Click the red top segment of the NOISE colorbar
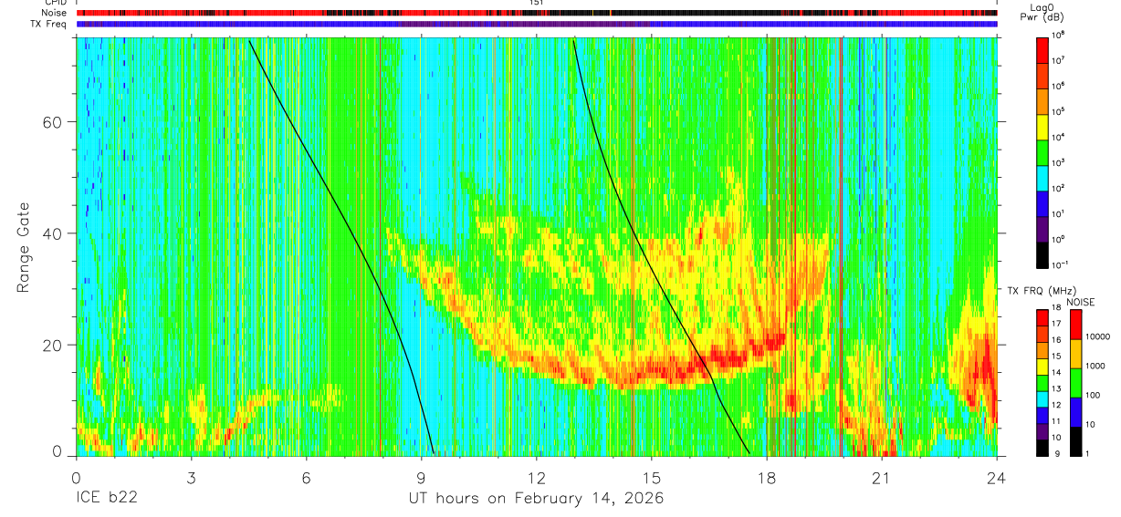This screenshot has height=517, width=1121. 1076,324
